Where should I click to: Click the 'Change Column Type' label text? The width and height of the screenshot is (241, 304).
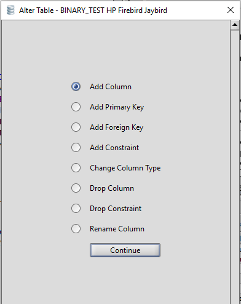(x=125, y=168)
